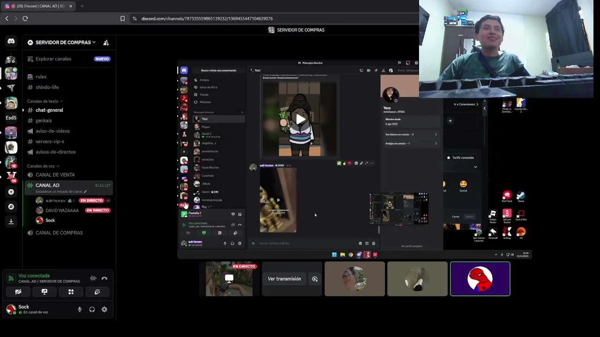Image resolution: width=600 pixels, height=337 pixels.
Task: Click the Explorar canales list icon
Action: pos(30,59)
